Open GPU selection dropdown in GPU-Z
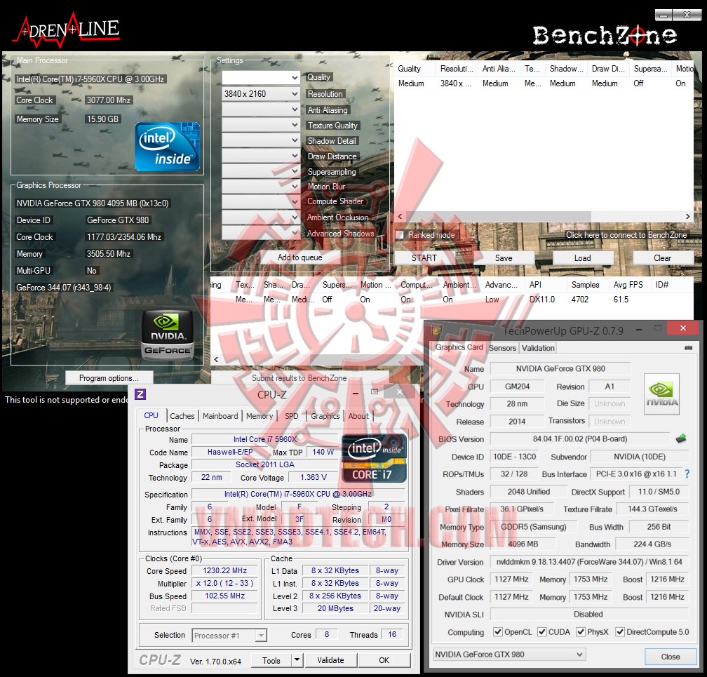707x677 pixels. pos(509,654)
